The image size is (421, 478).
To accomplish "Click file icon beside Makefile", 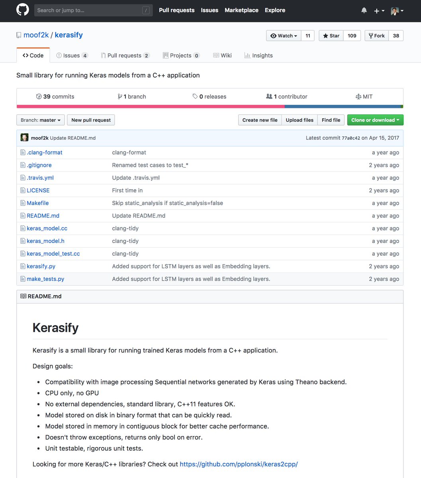I will tap(23, 203).
